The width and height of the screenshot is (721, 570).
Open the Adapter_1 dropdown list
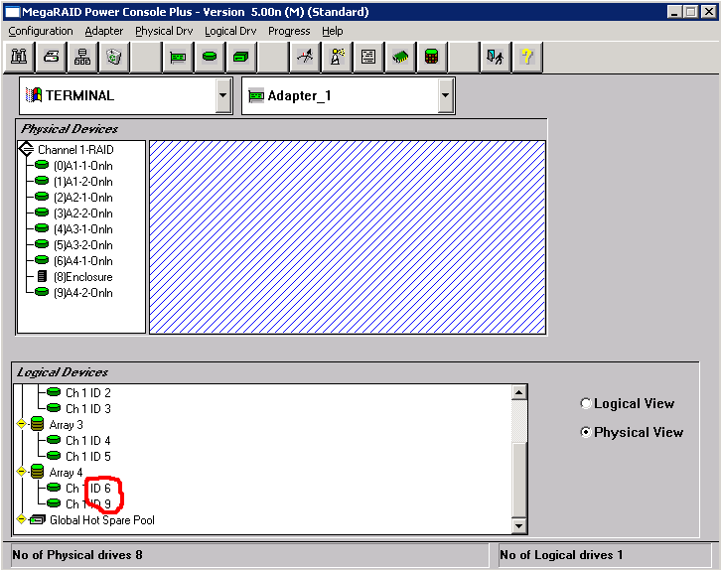coord(445,96)
